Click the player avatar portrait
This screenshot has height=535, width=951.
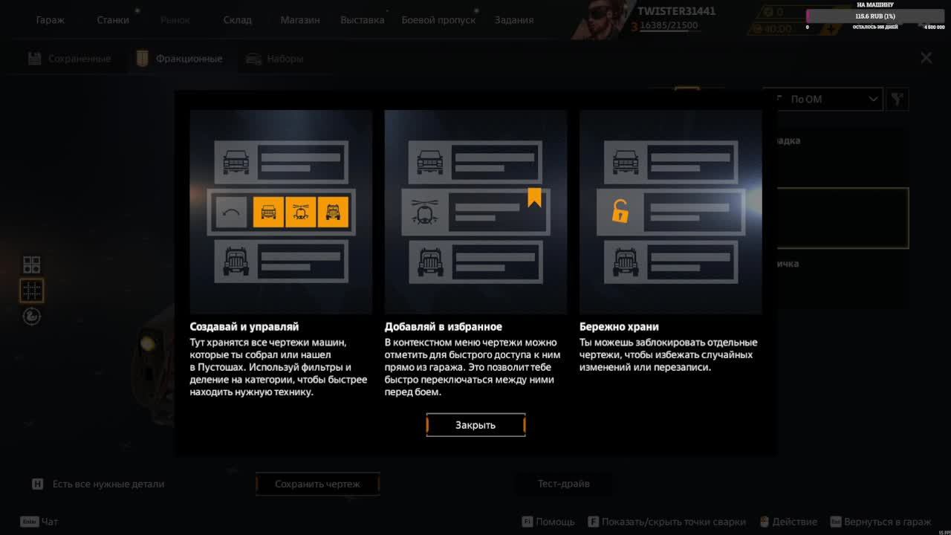coord(602,20)
